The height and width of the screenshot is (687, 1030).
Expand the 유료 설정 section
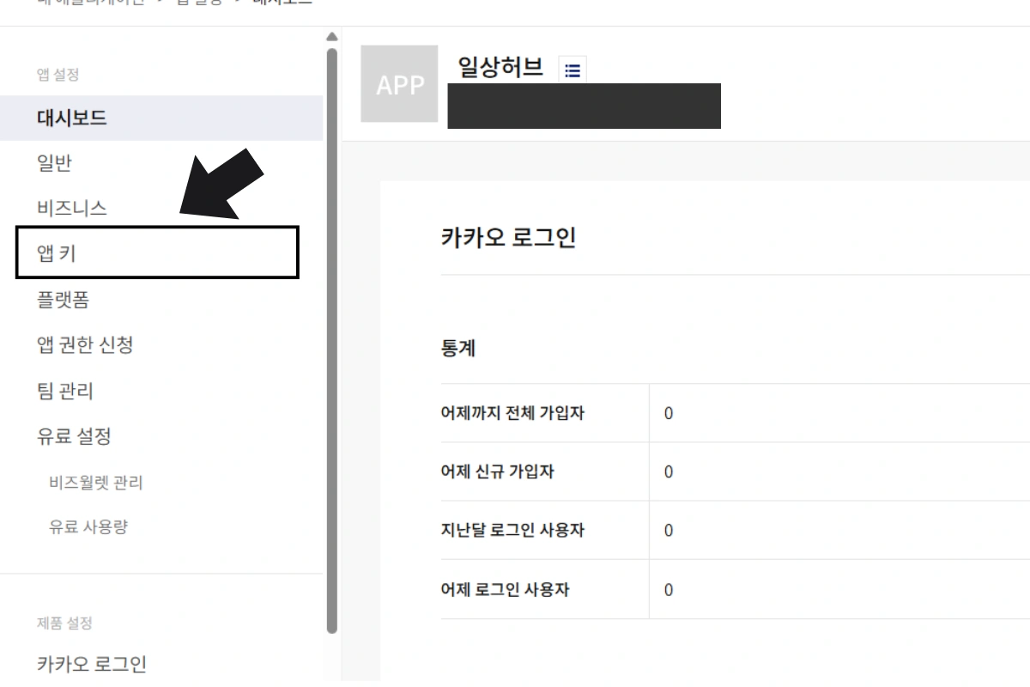tap(74, 436)
